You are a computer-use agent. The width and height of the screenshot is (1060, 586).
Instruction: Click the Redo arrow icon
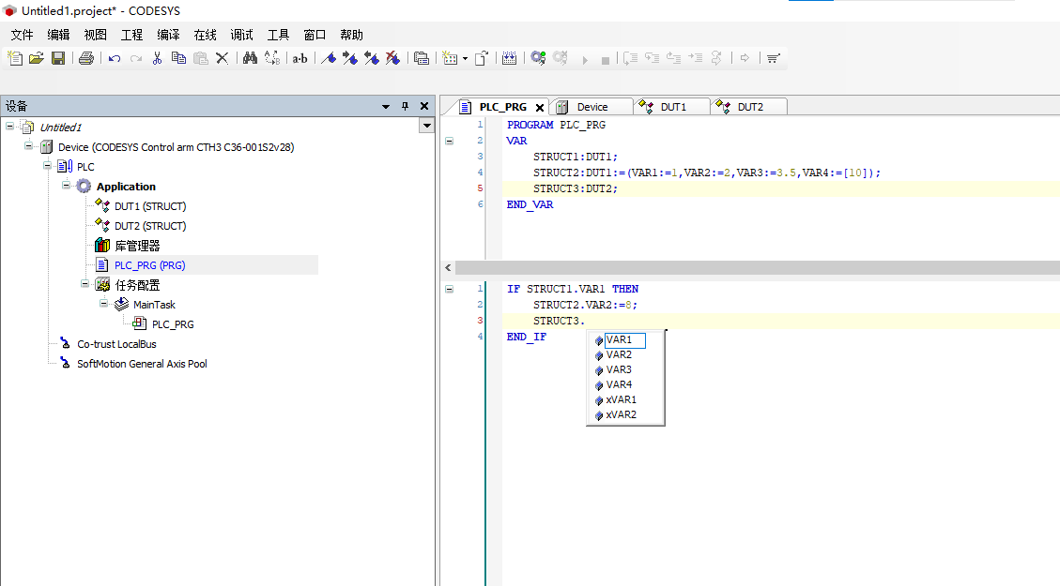click(x=136, y=59)
